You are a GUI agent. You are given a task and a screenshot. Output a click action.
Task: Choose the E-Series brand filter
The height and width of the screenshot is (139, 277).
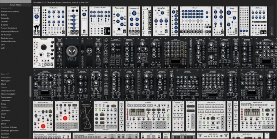[5, 25]
